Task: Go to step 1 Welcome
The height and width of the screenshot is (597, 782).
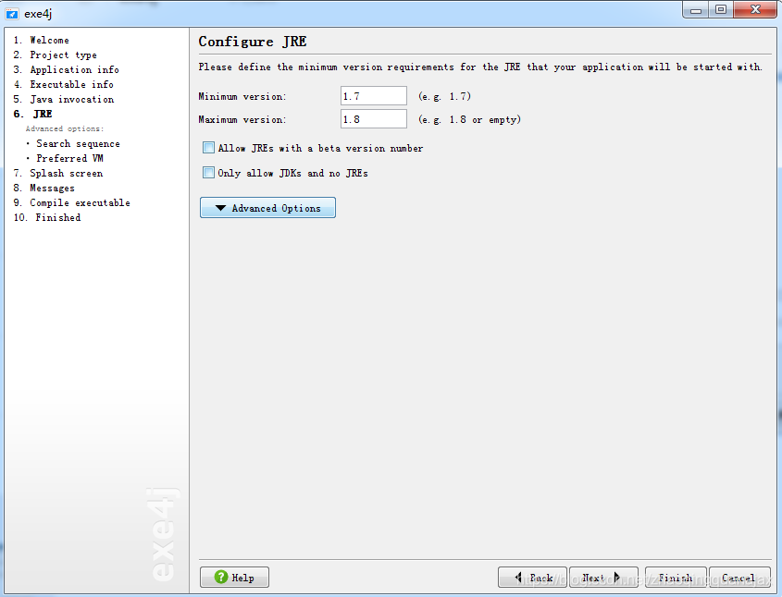Action: pyautogui.click(x=42, y=40)
